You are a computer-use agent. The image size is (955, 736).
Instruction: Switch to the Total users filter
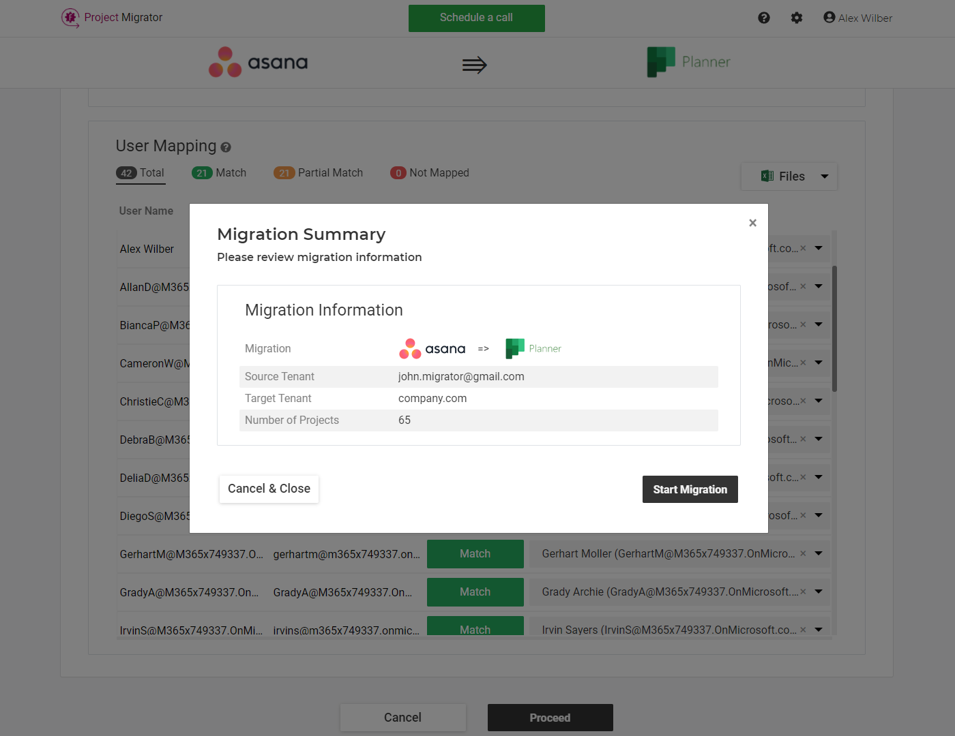(141, 172)
